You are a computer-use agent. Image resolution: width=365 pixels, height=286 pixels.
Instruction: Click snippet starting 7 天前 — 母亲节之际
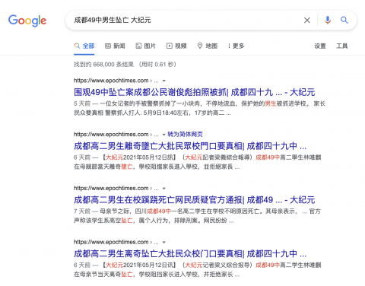(197, 216)
